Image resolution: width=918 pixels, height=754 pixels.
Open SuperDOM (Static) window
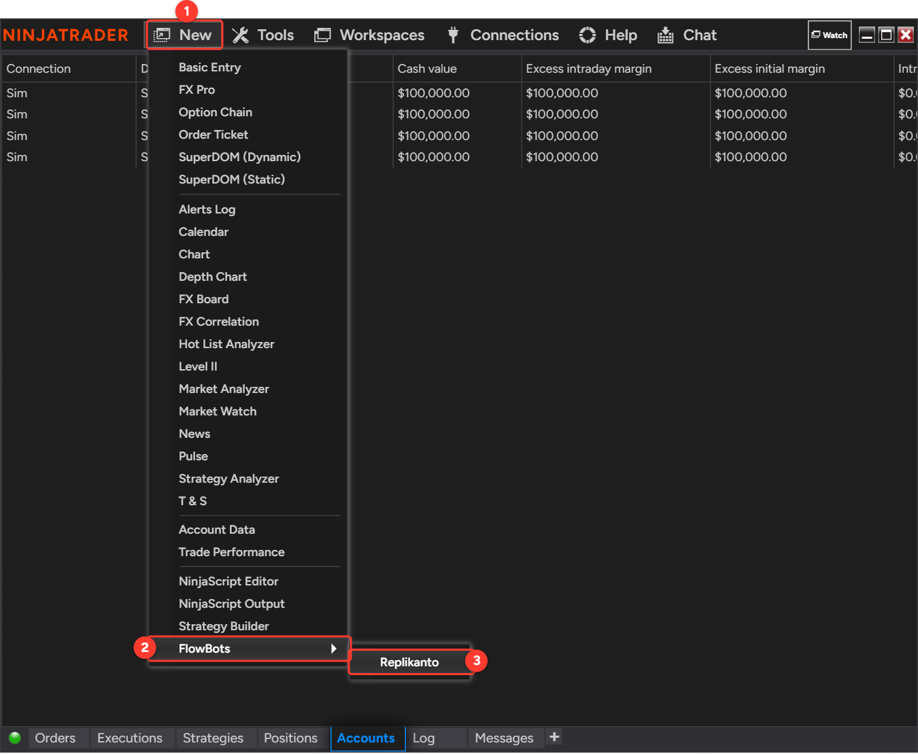pyautogui.click(x=231, y=179)
